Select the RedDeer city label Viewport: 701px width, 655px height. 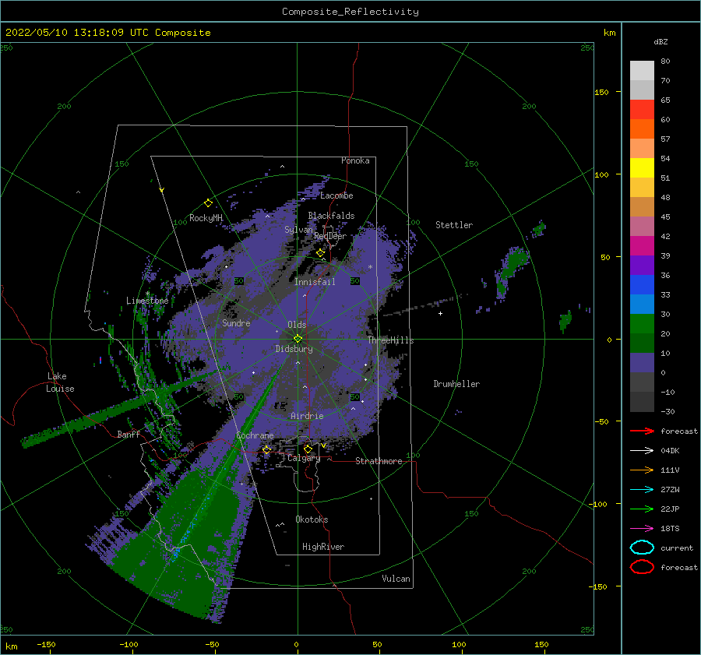(330, 236)
